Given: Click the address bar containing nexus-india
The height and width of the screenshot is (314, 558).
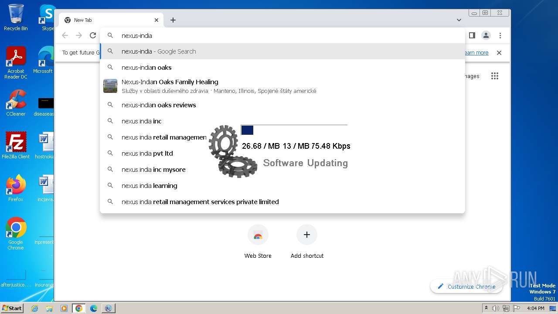Looking at the screenshot, I should (x=282, y=35).
